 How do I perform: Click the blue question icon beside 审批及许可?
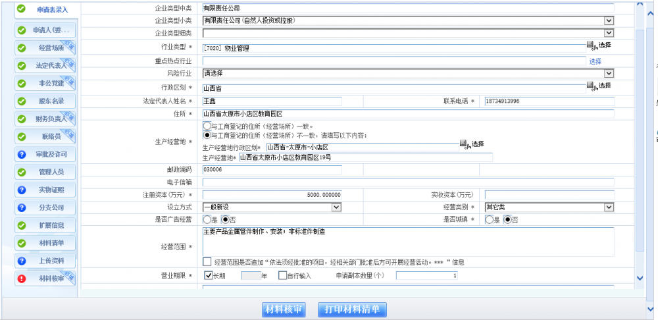(22, 155)
